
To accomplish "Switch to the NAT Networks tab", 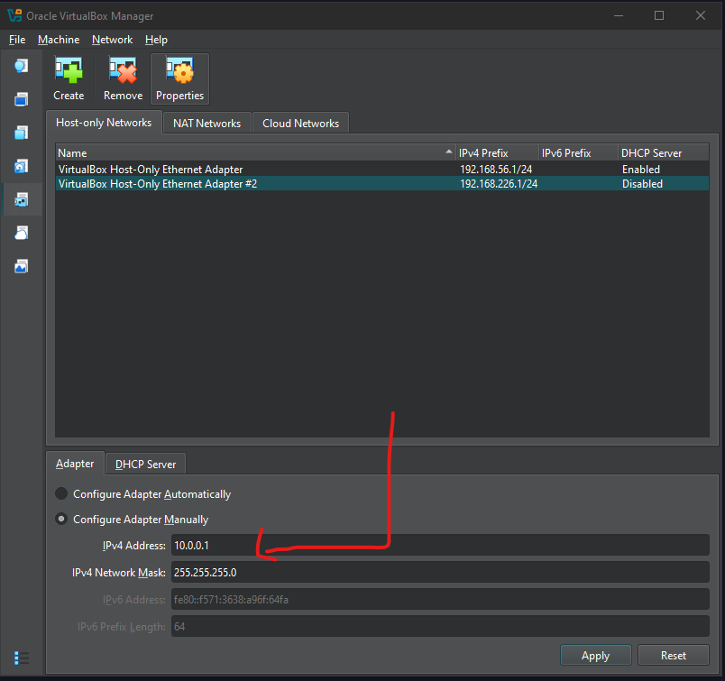I will pyautogui.click(x=207, y=124).
